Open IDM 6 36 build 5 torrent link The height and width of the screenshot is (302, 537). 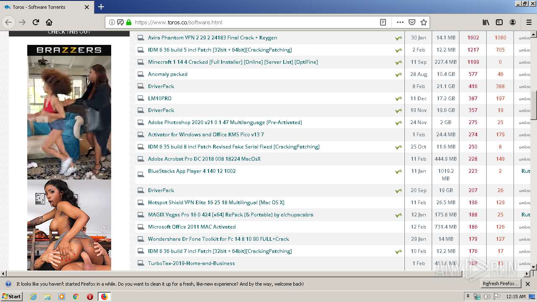pyautogui.click(x=220, y=50)
